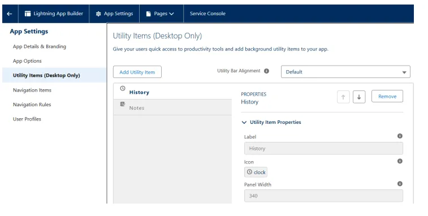The width and height of the screenshot is (428, 216).
Task: Click the Utility Bar Alignment info icon
Action: pyautogui.click(x=266, y=71)
